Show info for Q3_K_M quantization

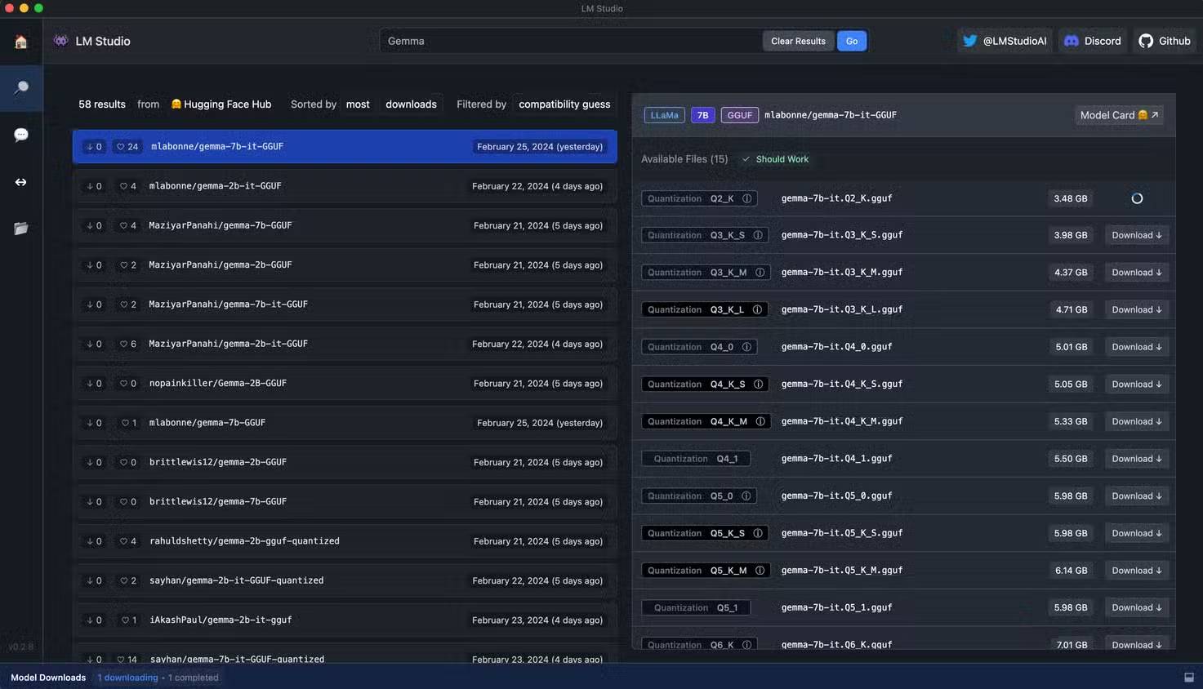point(760,273)
